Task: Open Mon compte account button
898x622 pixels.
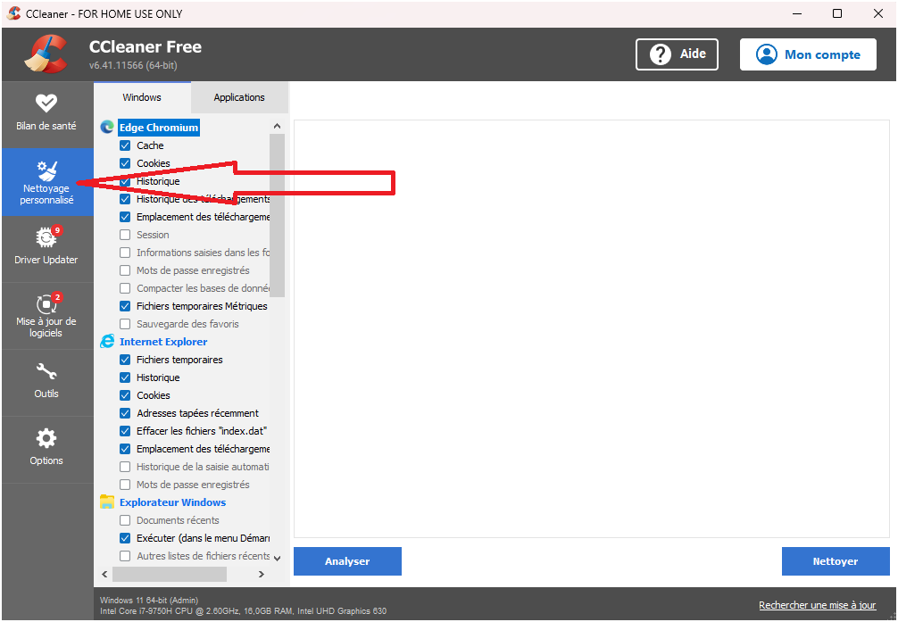Action: point(808,54)
